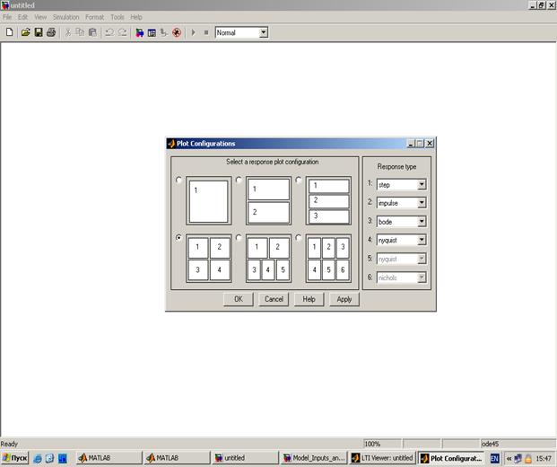Click the Save diskette icon
The width and height of the screenshot is (557, 467).
tap(39, 32)
